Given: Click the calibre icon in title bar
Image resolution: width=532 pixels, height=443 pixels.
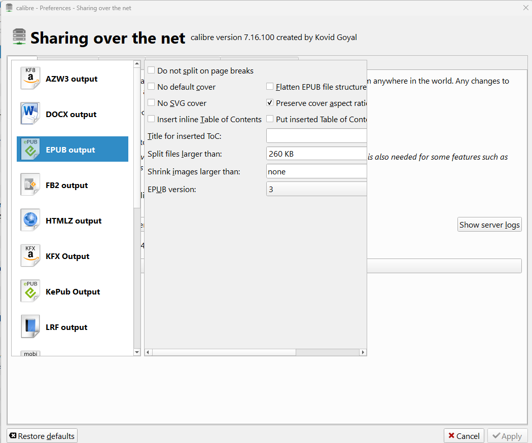Looking at the screenshot, I should pos(9,8).
